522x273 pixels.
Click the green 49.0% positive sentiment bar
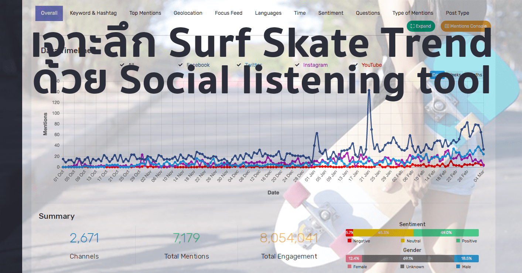446,233
